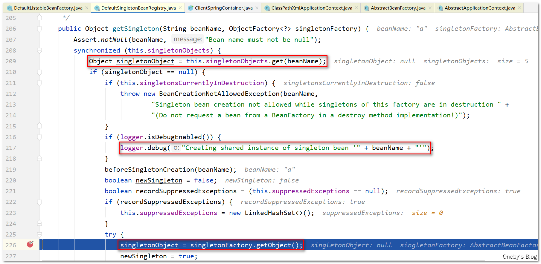The image size is (541, 264).
Task: Click newSingleton variable on line 220
Action: 159,180
